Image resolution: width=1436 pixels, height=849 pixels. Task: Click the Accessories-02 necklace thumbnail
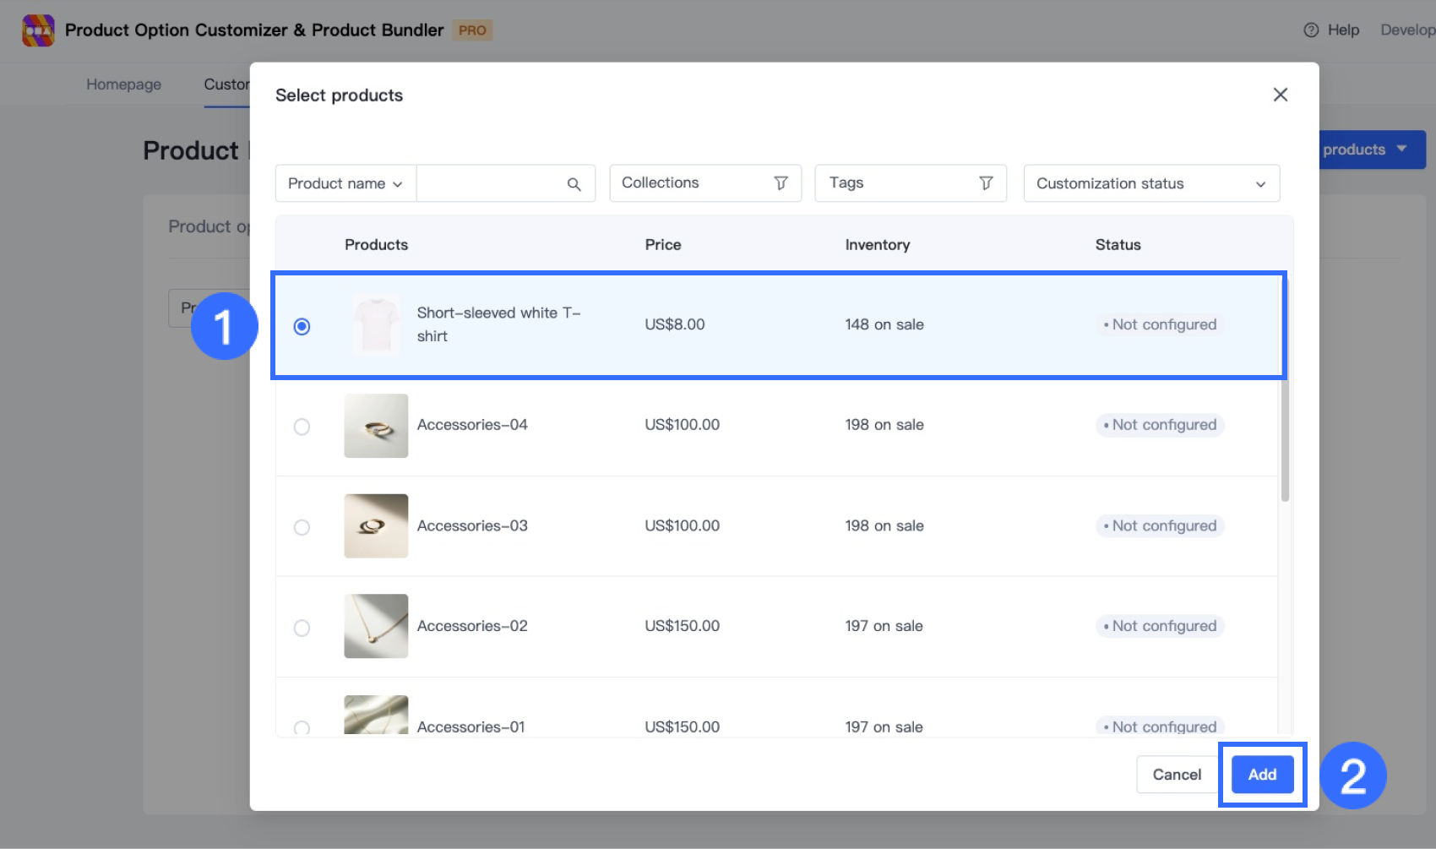click(x=376, y=626)
